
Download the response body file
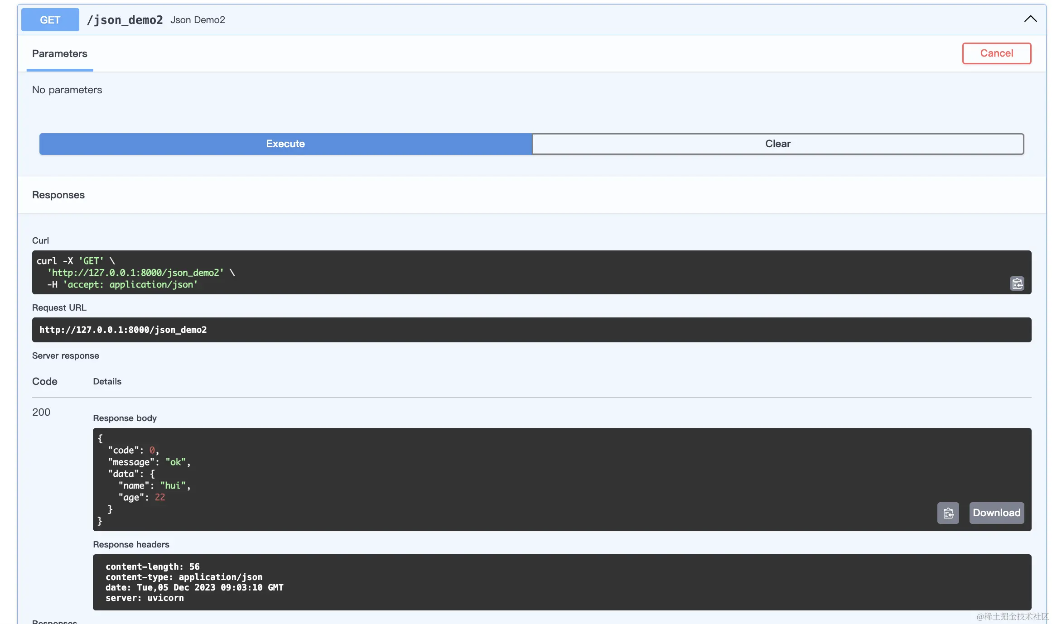(996, 513)
